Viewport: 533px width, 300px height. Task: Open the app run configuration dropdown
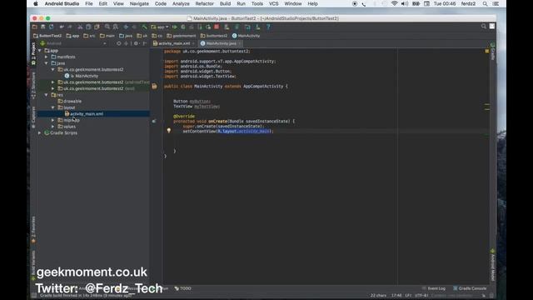[x=160, y=27]
